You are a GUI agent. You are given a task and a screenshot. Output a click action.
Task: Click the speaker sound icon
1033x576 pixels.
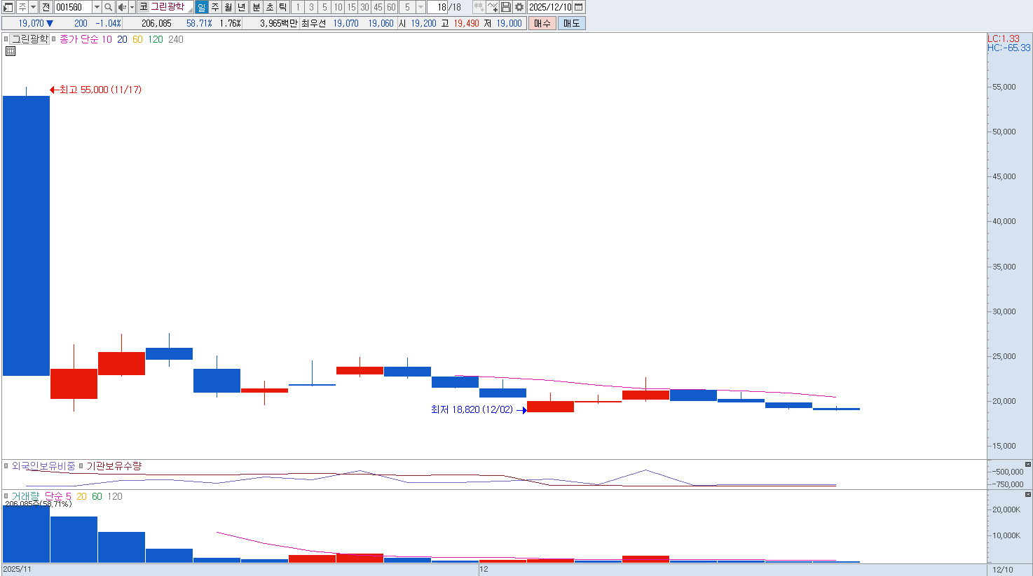tap(122, 7)
